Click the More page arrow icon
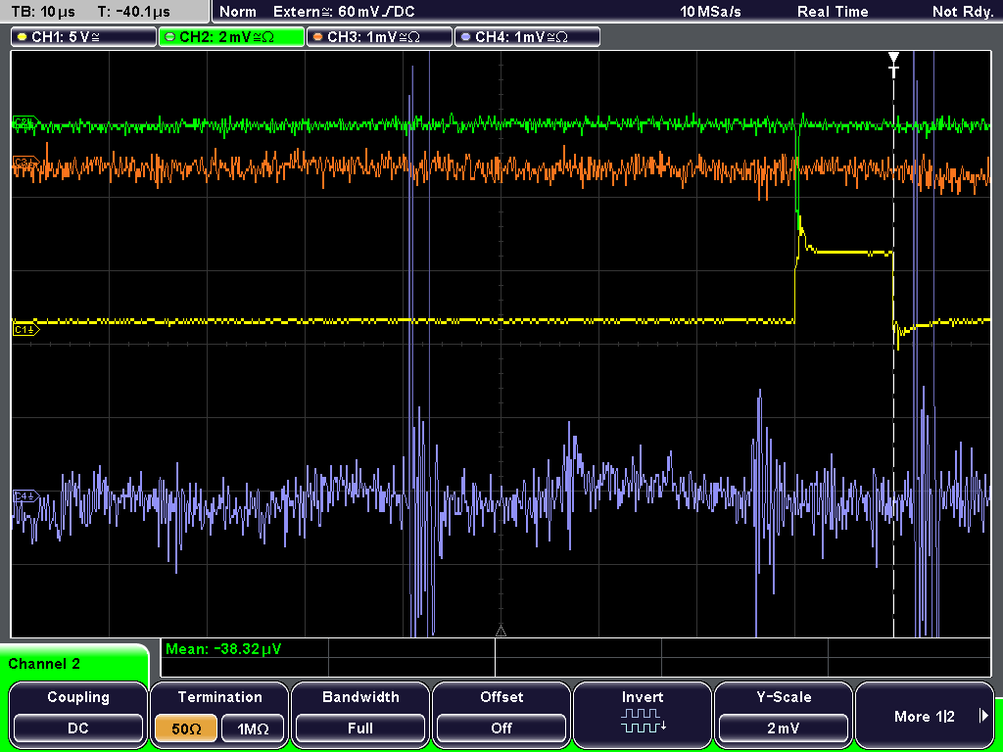1003x752 pixels. coord(983,716)
